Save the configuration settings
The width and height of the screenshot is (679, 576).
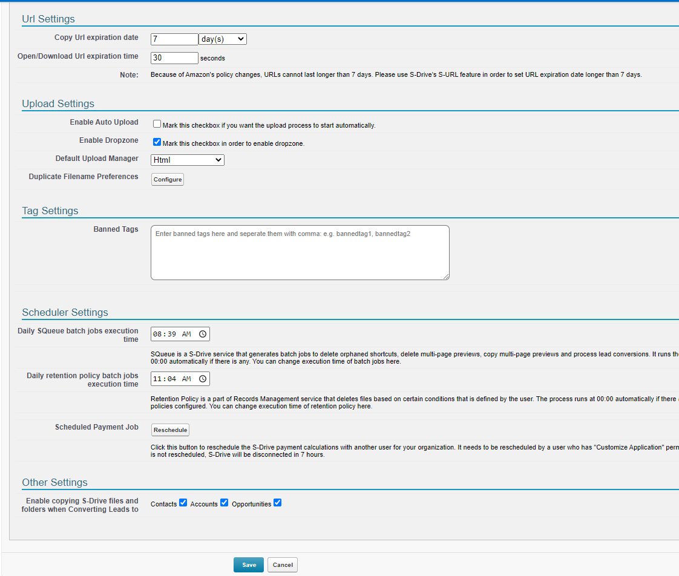tap(249, 565)
